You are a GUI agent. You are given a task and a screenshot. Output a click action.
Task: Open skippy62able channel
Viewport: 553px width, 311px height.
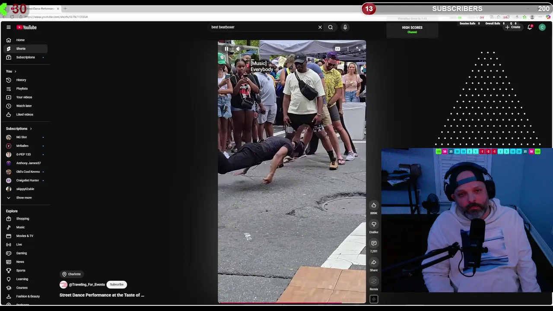25,189
